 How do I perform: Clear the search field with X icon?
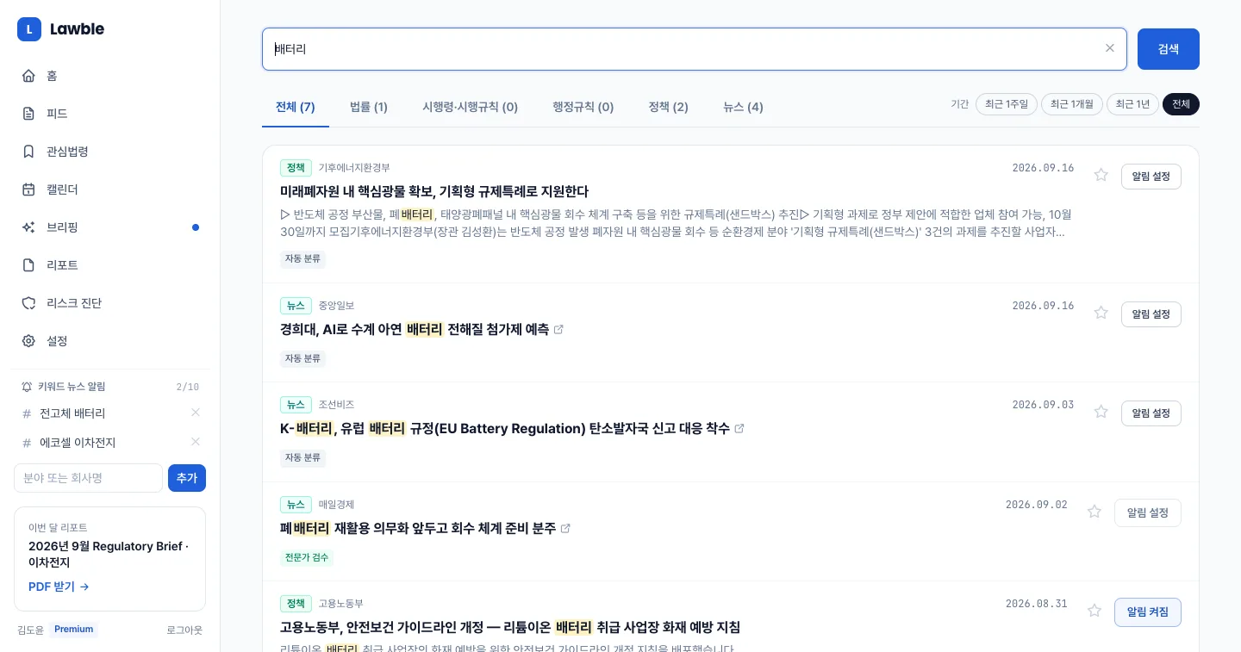click(x=1110, y=48)
